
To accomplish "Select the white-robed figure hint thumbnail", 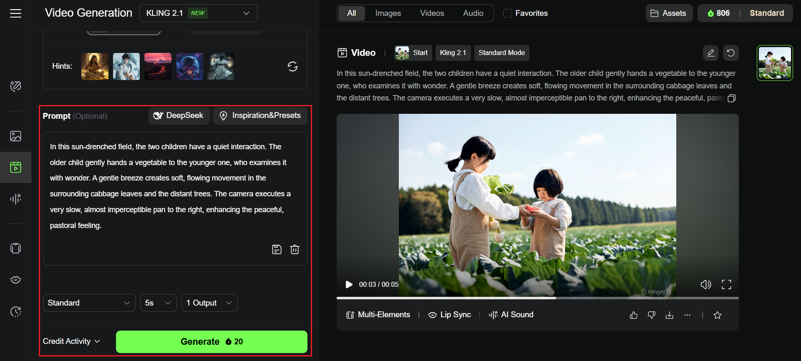I will tap(126, 66).
